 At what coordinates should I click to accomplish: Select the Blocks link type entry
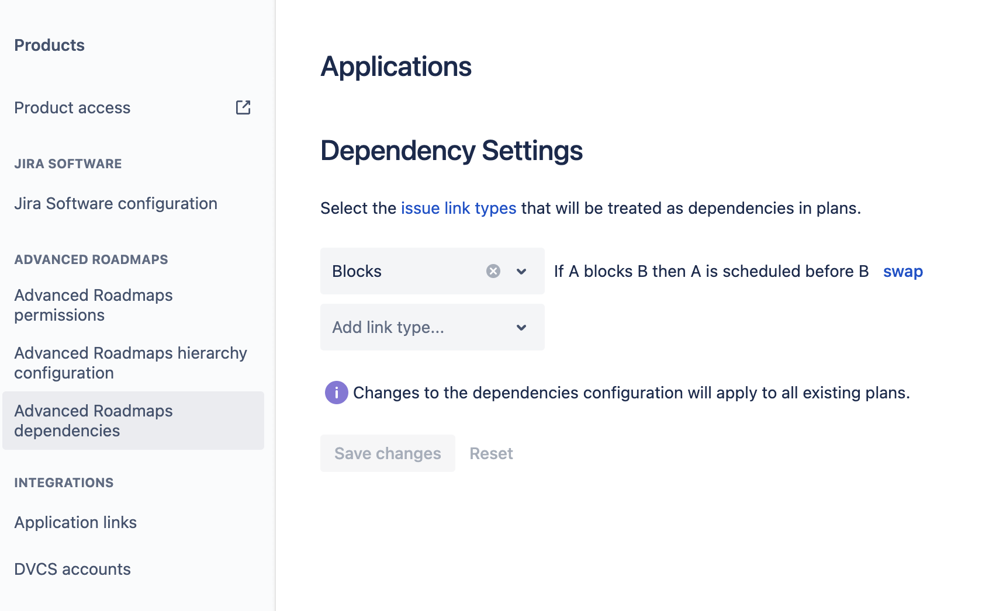(x=357, y=271)
